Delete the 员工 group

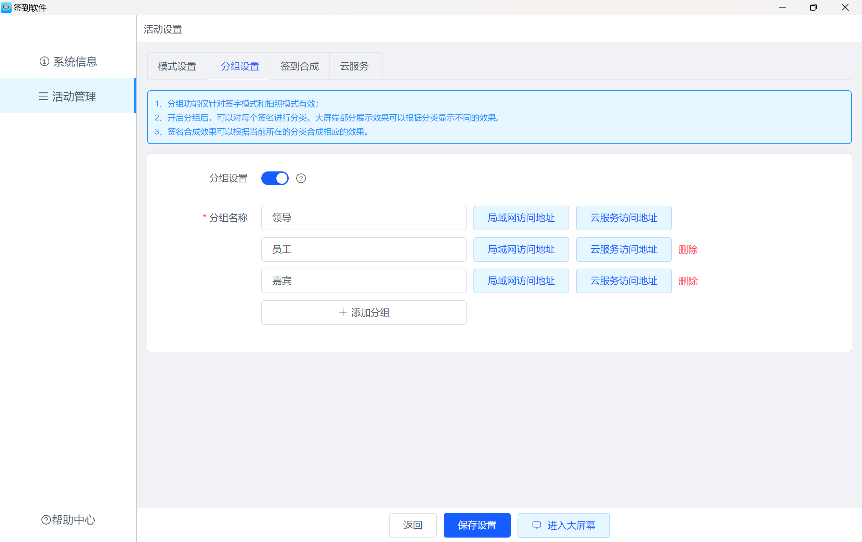click(688, 249)
